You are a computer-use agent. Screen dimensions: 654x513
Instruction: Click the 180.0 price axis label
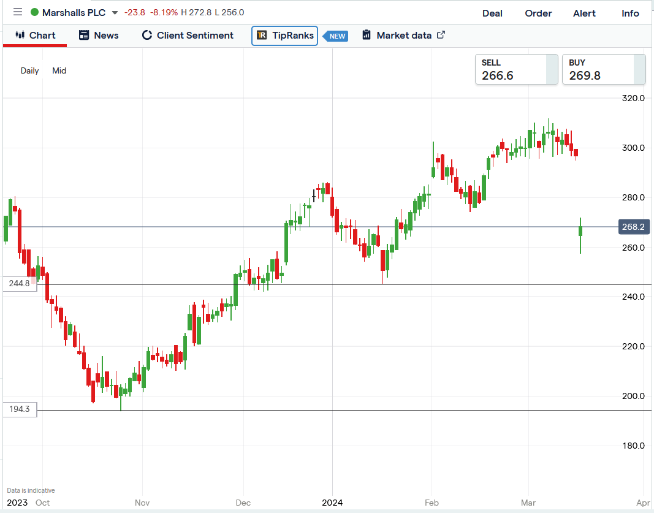633,446
